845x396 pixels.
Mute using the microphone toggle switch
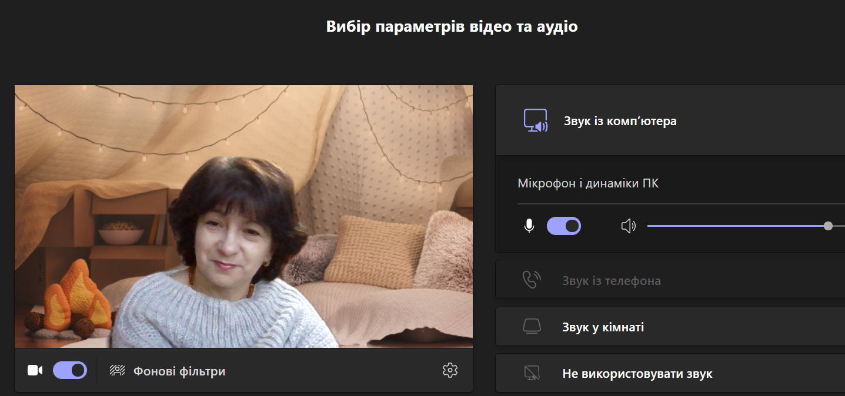point(564,226)
